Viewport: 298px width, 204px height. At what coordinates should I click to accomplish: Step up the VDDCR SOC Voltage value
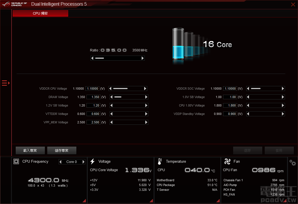pyautogui.click(x=283, y=89)
